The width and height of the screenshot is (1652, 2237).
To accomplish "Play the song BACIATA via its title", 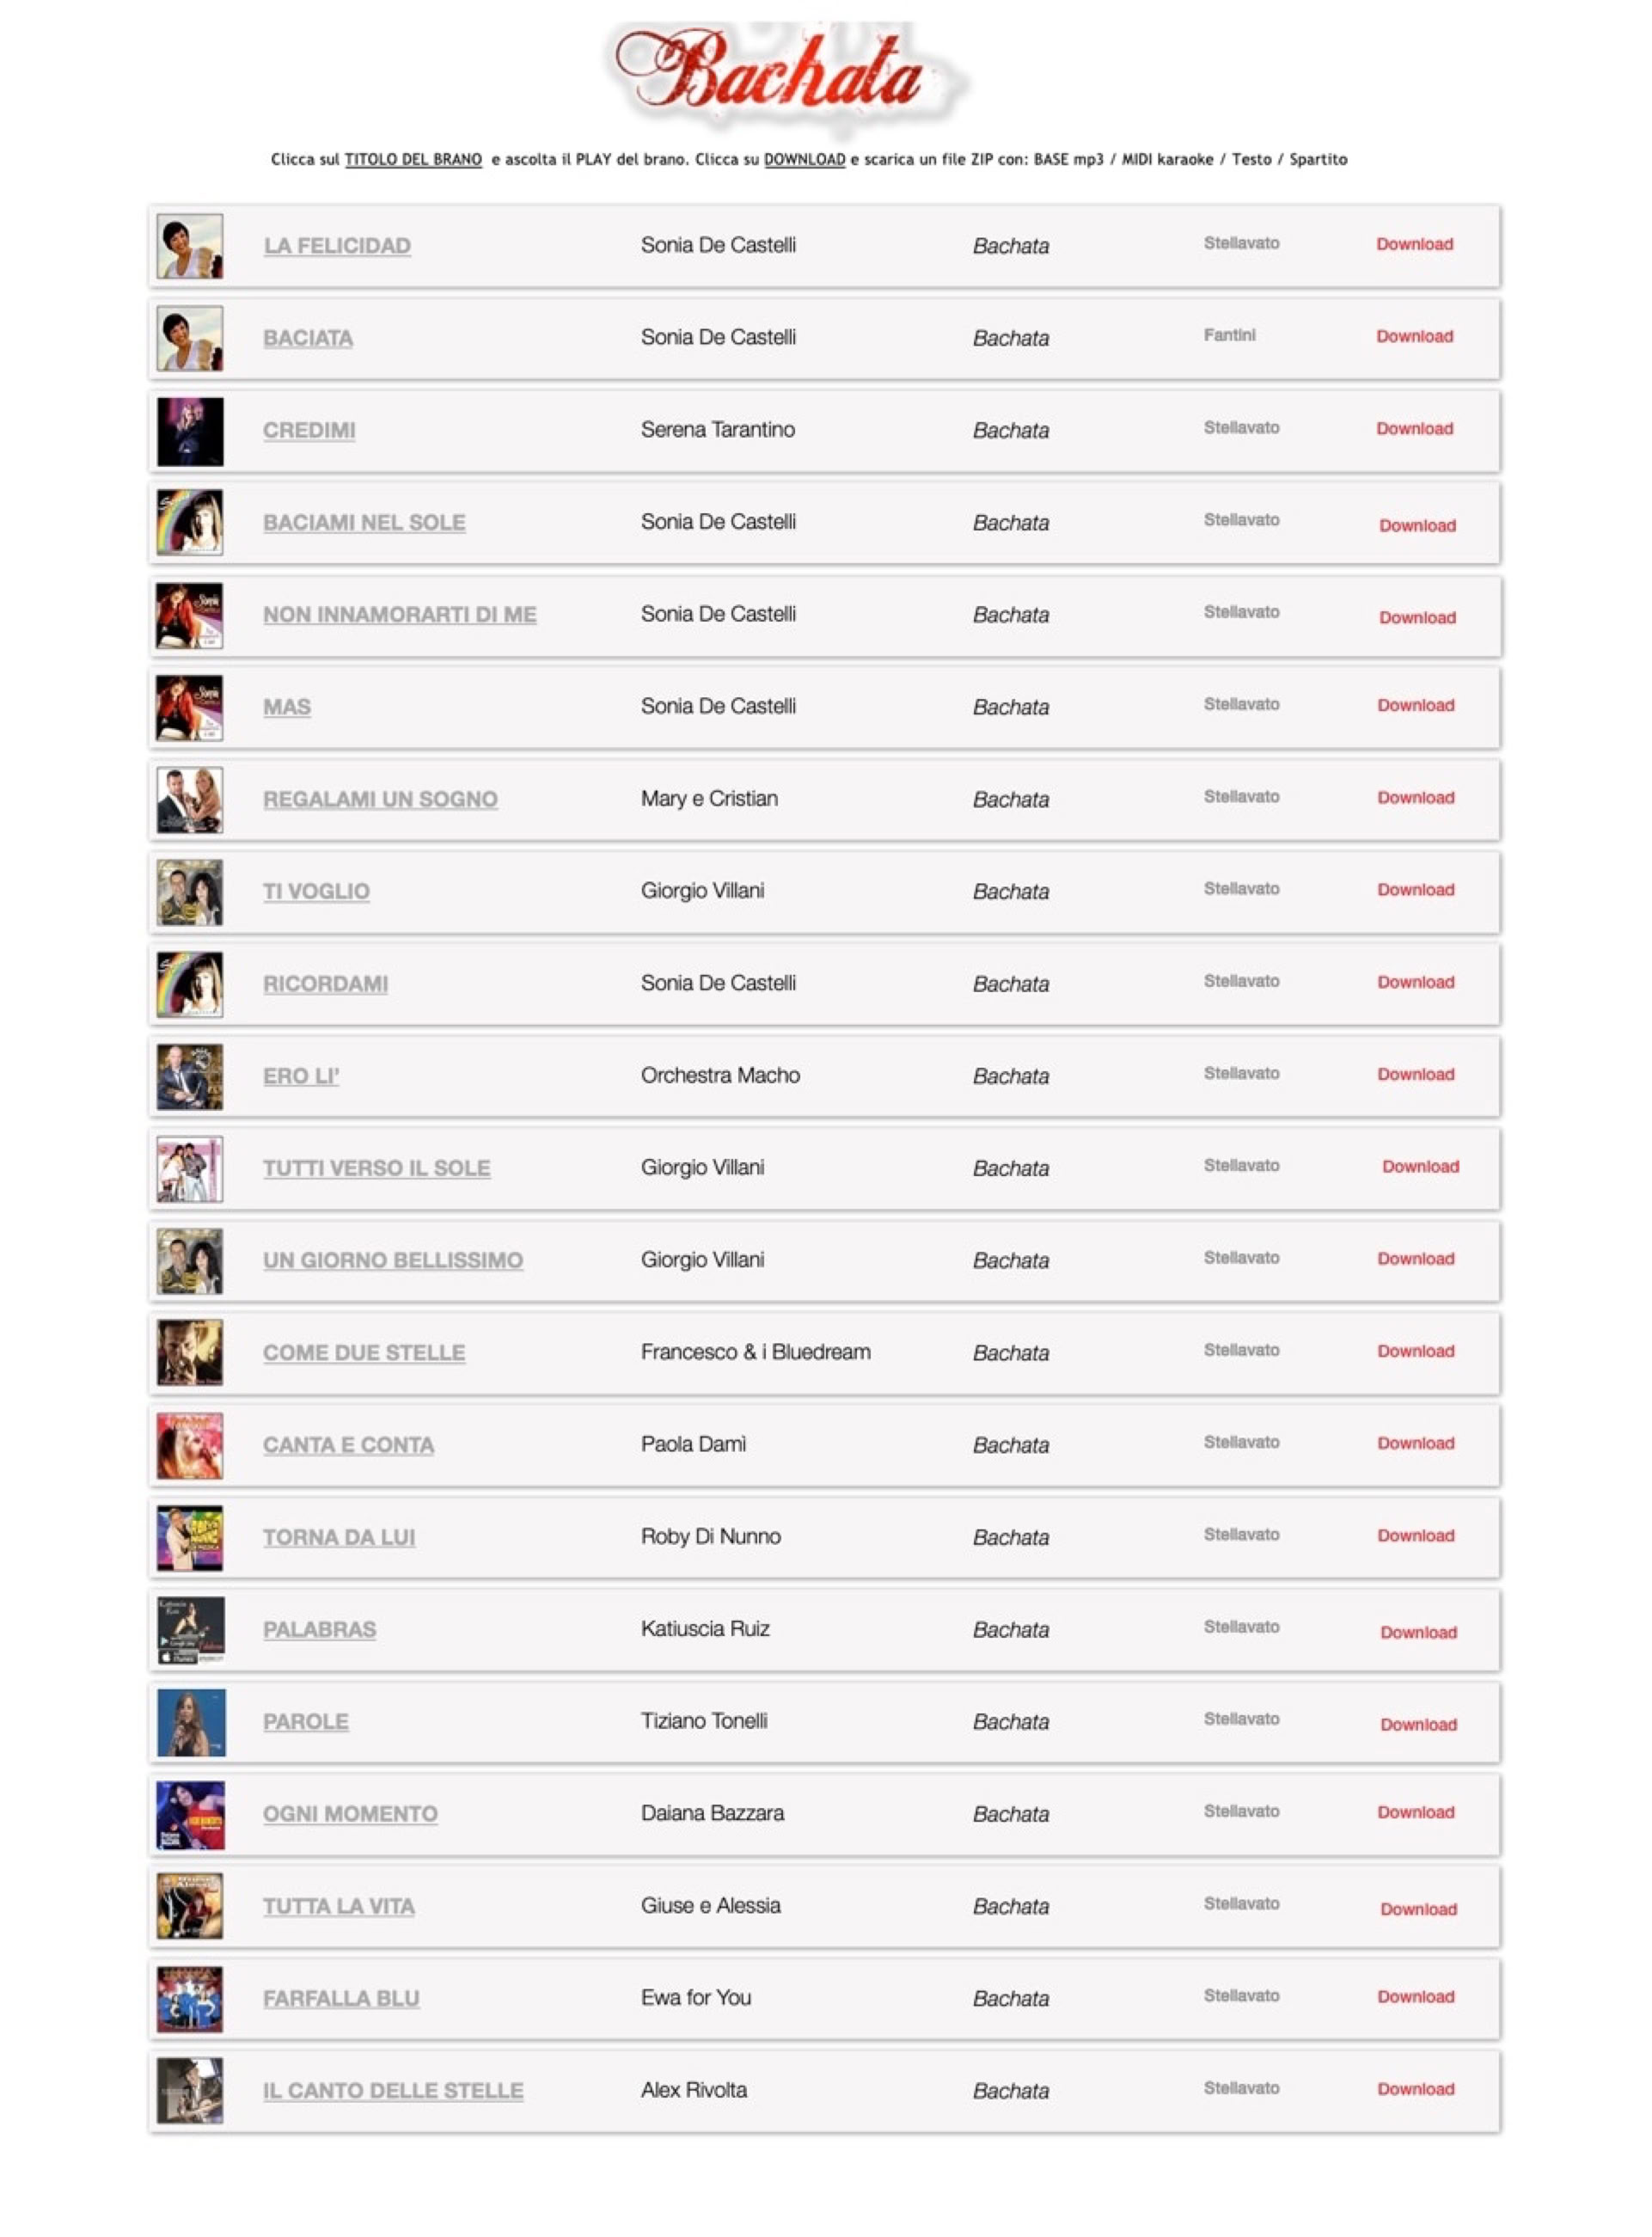I will [308, 338].
